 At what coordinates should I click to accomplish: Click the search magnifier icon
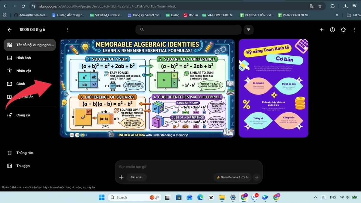[142, 30]
